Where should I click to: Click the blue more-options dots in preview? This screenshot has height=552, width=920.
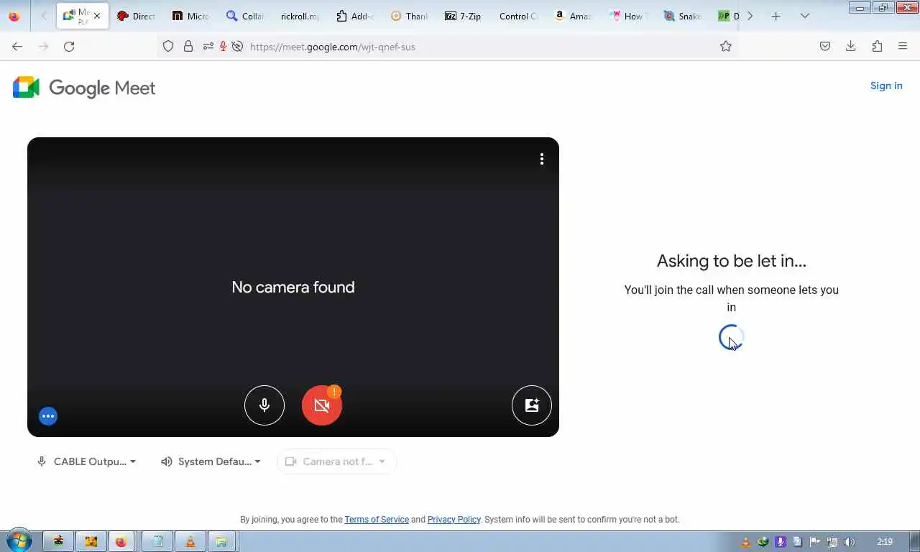pos(48,416)
